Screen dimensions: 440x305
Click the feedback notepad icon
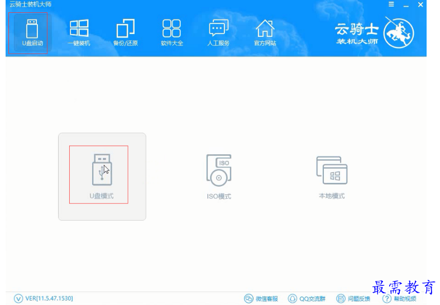[x=341, y=298]
